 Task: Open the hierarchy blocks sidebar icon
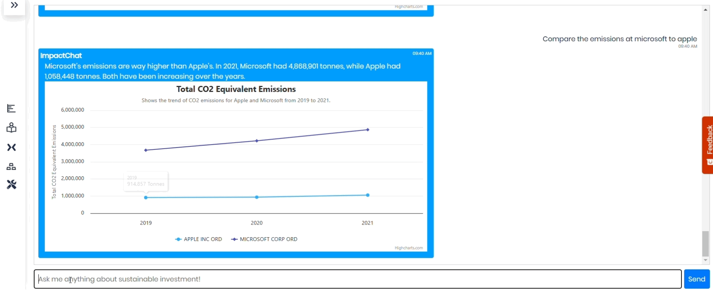click(11, 167)
